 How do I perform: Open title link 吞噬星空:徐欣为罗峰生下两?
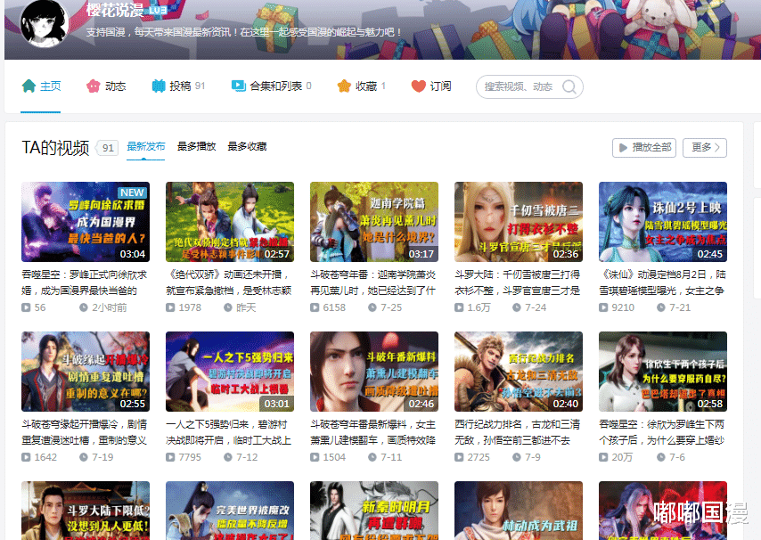662,432
